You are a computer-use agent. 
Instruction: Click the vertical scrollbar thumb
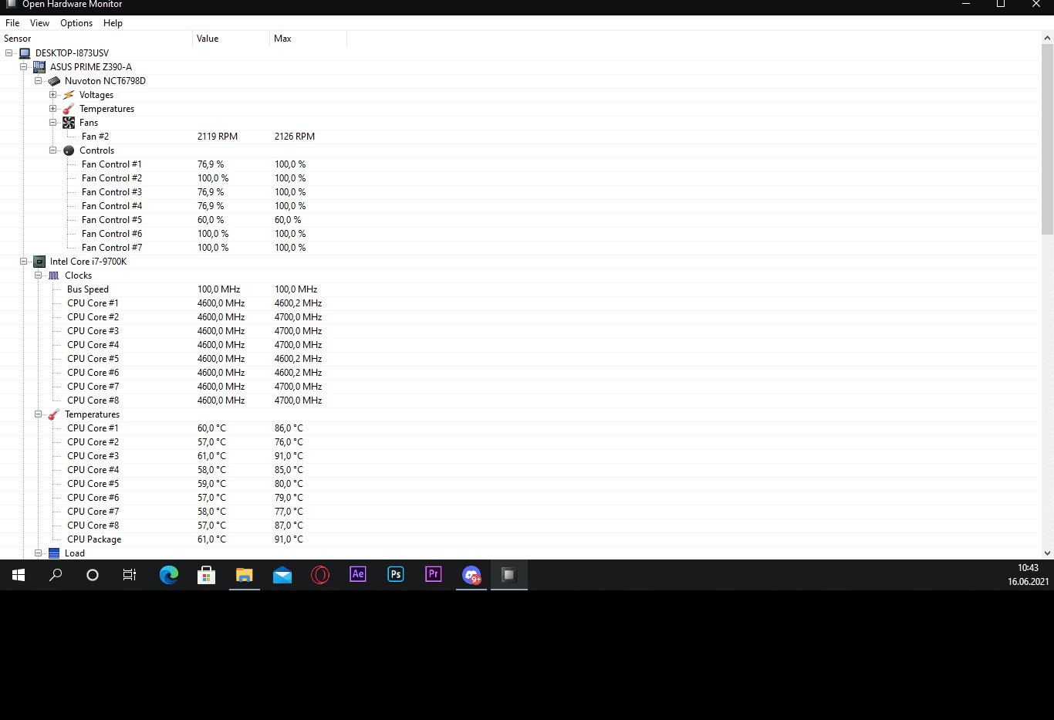click(x=1047, y=139)
